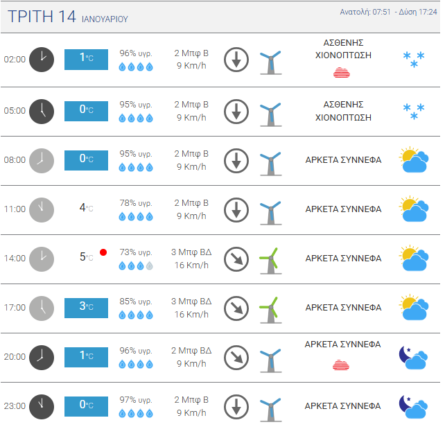Click the dark clock icon for 23:00
The image size is (445, 427).
coord(42,407)
